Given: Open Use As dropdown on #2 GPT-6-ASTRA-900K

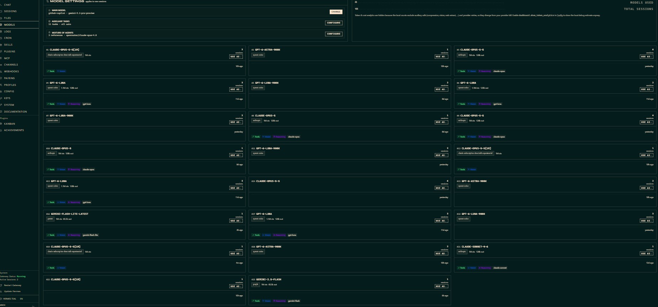Looking at the screenshot, I should click(442, 57).
